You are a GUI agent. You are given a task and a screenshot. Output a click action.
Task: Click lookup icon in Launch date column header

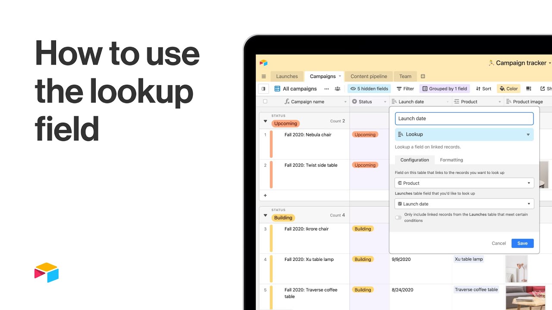(x=394, y=102)
